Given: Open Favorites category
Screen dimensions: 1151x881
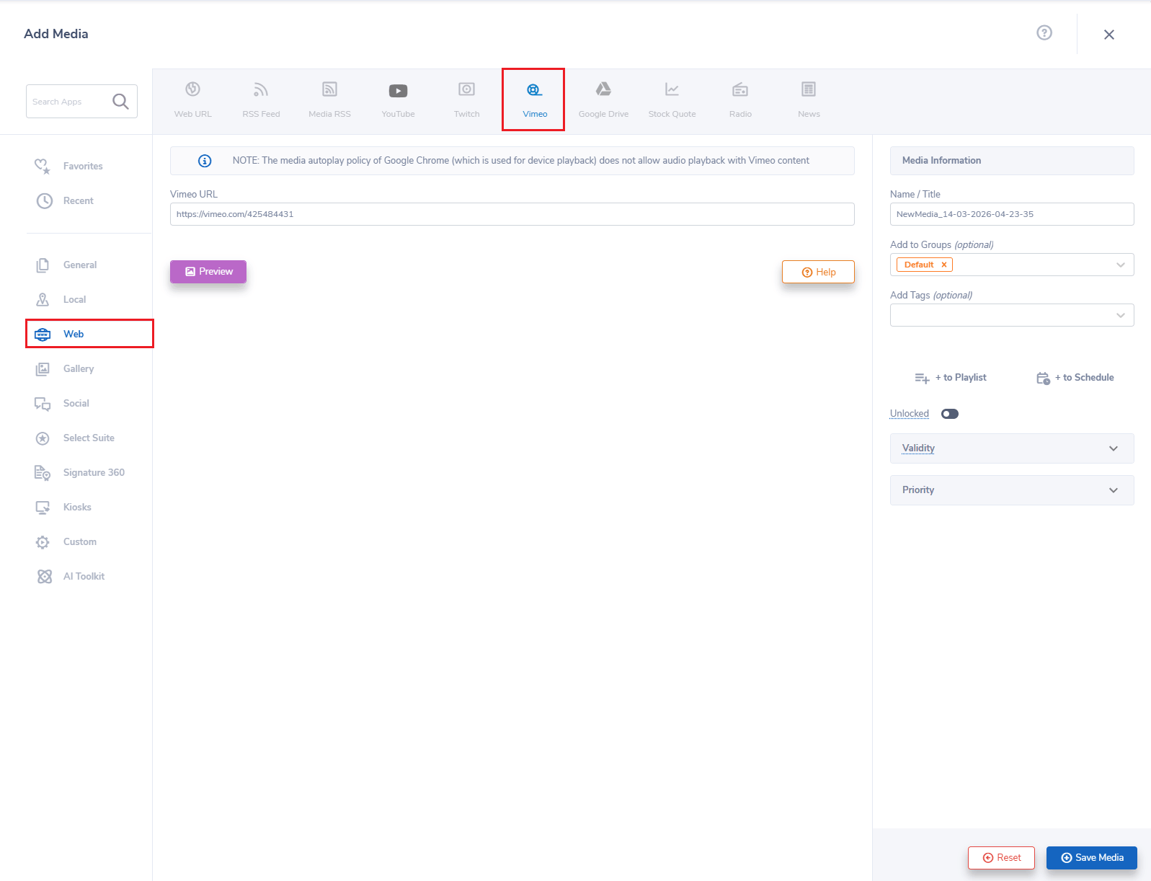Looking at the screenshot, I should [69, 166].
